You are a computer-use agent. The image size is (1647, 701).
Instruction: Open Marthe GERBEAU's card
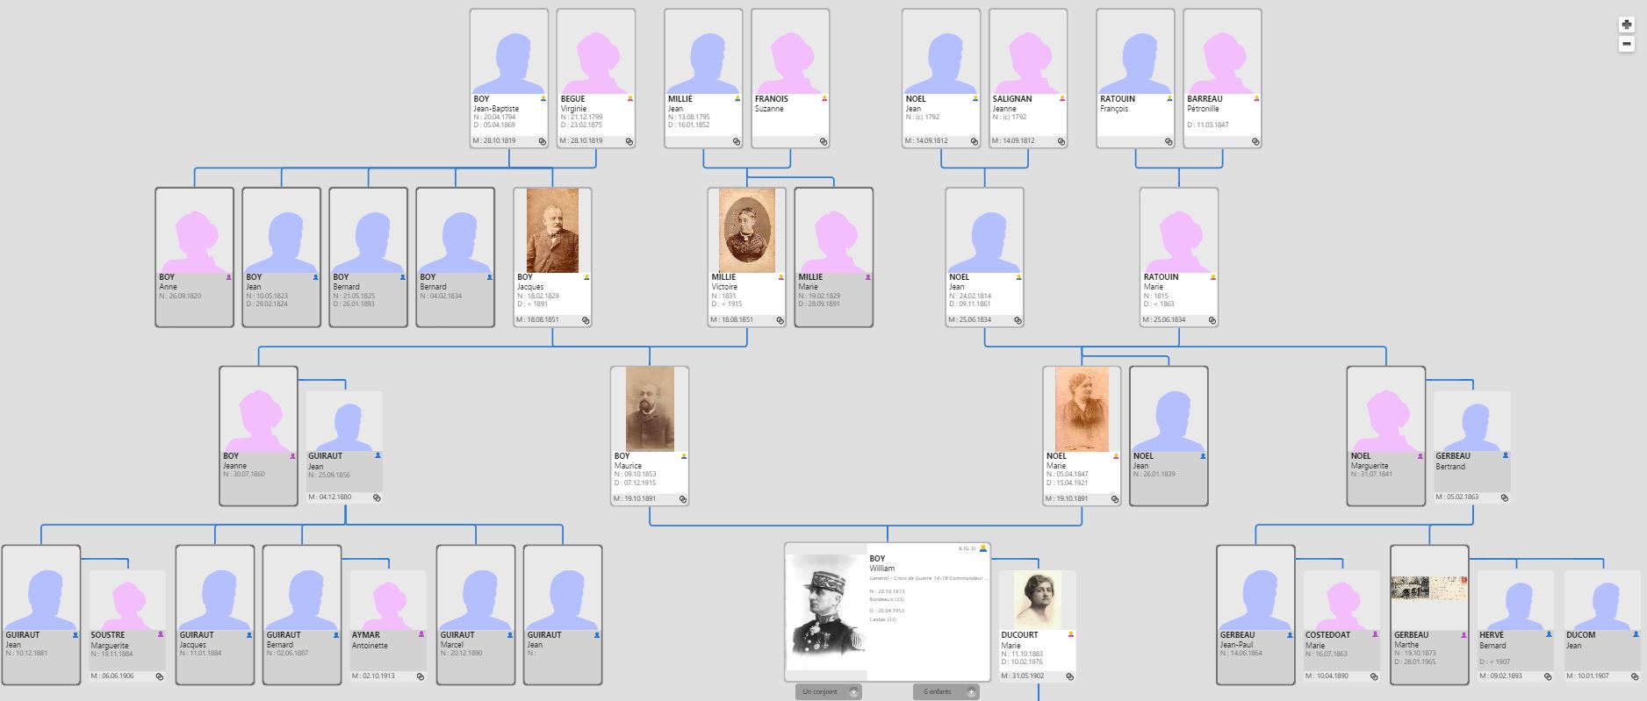(x=1429, y=615)
